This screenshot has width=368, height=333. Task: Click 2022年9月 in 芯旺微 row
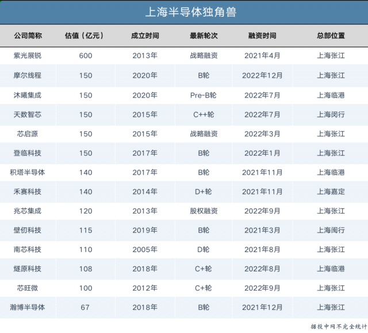pos(262,288)
